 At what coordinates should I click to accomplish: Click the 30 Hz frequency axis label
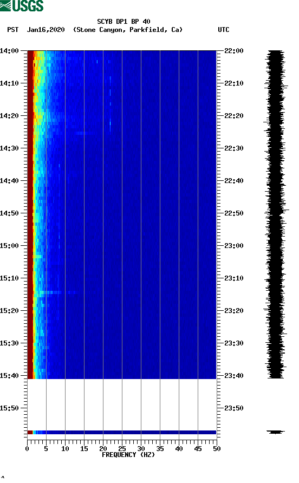(x=141, y=449)
